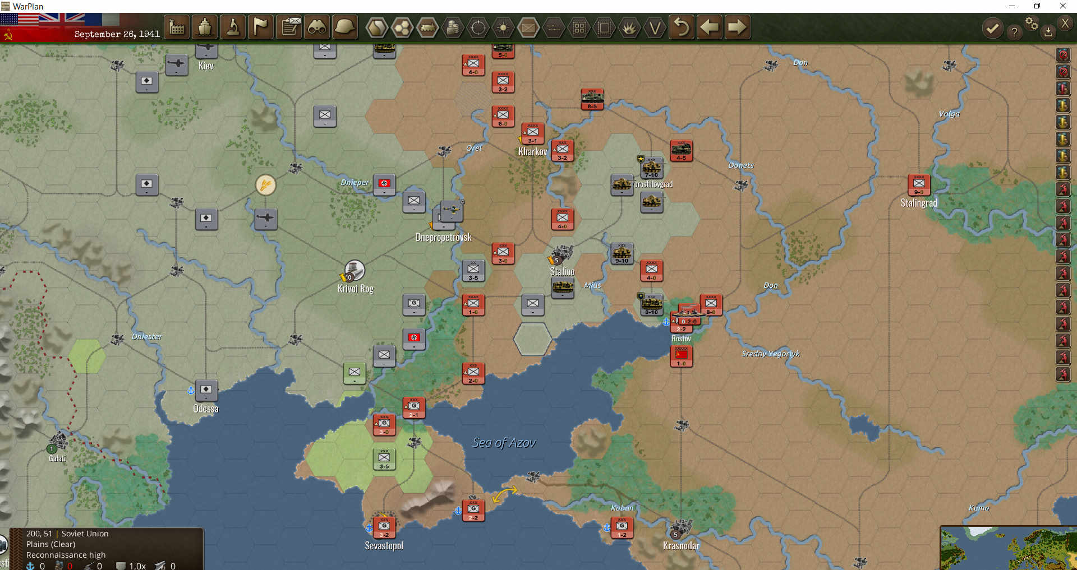This screenshot has height=570, width=1077.
Task: Select the Soviet 3-2 unit at Sevastopol
Action: (x=384, y=527)
